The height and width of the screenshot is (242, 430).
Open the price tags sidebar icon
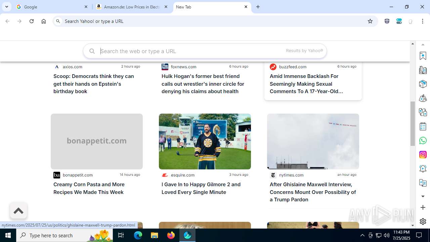[423, 98]
